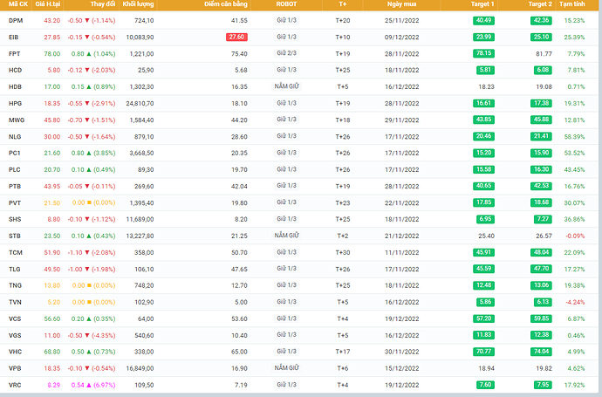The image size is (602, 397).
Task: Sort by Giá H.tại column header
Action: pos(48,4)
